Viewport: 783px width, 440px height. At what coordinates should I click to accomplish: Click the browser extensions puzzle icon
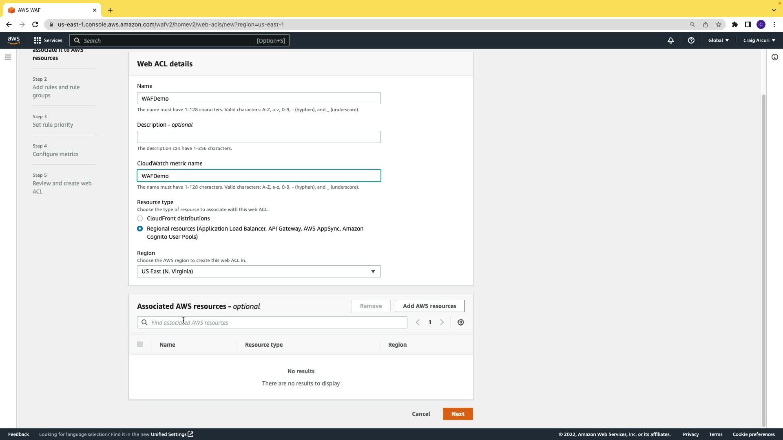click(734, 24)
